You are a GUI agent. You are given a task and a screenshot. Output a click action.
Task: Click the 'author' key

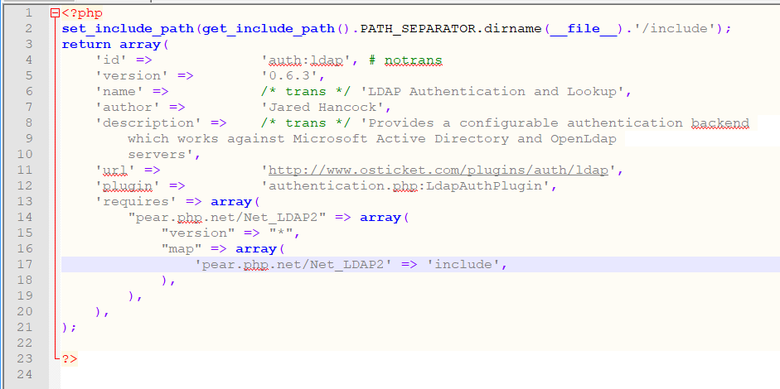tap(128, 108)
